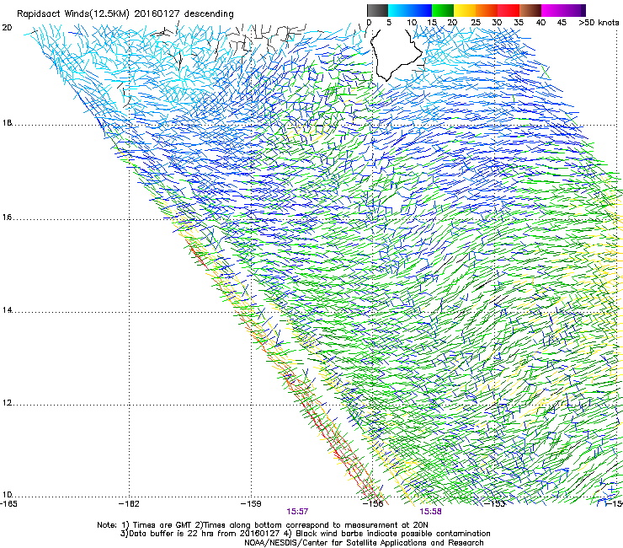The height and width of the screenshot is (548, 623).
Task: Click the longitude label '-156'
Action: tap(374, 504)
